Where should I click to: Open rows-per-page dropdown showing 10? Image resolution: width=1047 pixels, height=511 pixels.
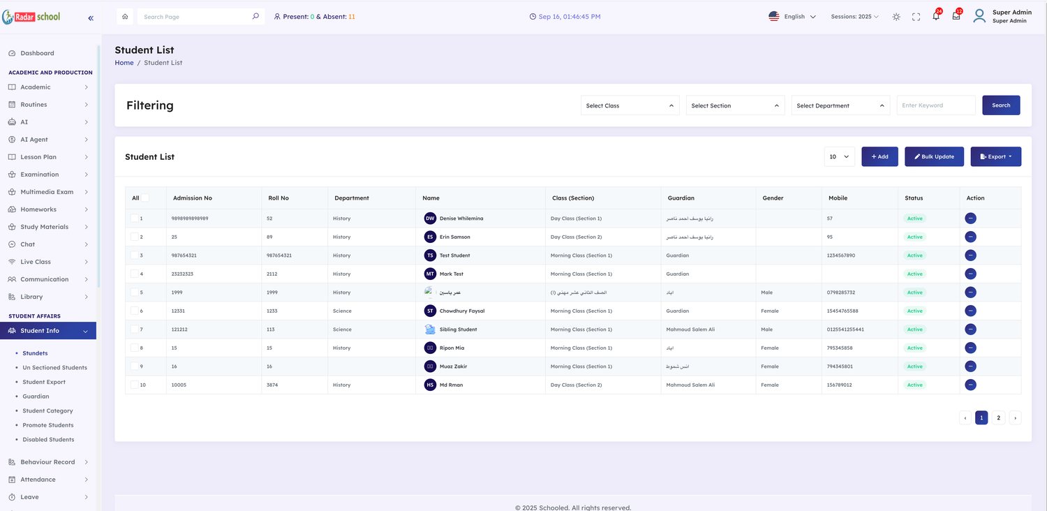pos(839,156)
